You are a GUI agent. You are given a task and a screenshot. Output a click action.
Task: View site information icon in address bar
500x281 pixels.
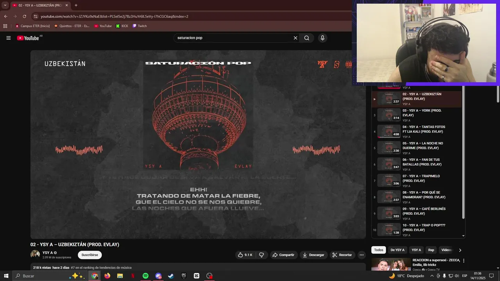[36, 16]
